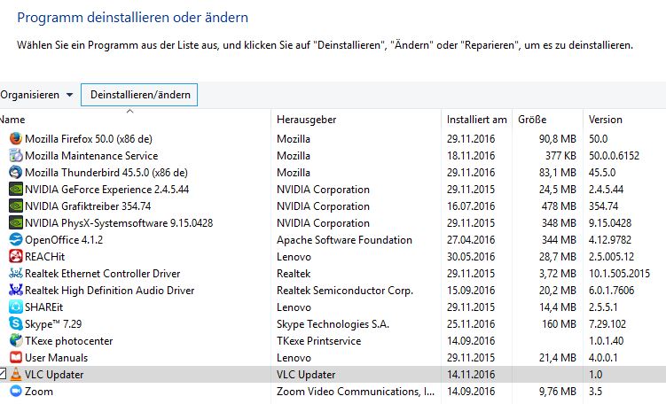Click the SHAREit program icon

[x=15, y=307]
